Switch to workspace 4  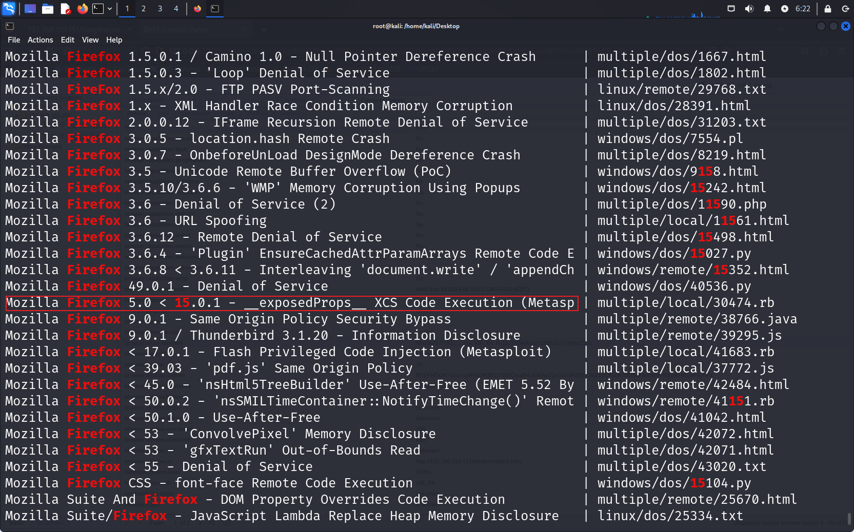point(176,9)
